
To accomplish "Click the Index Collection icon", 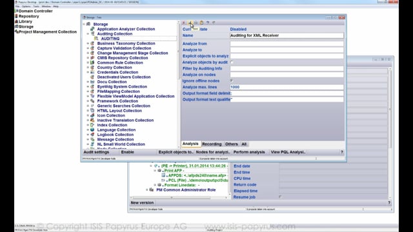I will [92, 125].
